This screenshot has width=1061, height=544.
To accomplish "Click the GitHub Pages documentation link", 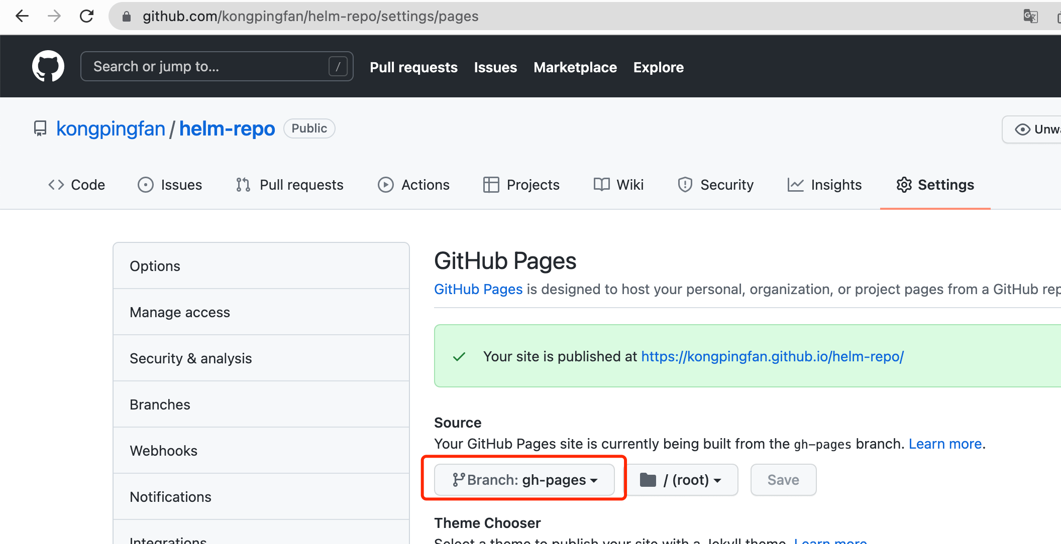I will pyautogui.click(x=478, y=289).
